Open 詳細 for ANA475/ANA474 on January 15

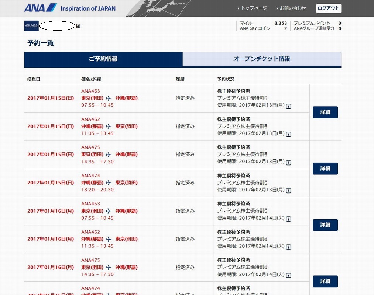pos(325,169)
